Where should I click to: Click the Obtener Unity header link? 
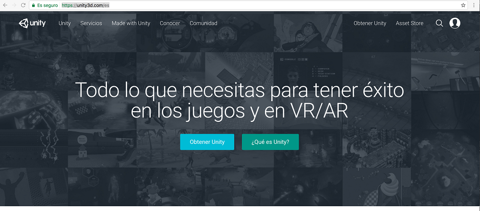(370, 23)
